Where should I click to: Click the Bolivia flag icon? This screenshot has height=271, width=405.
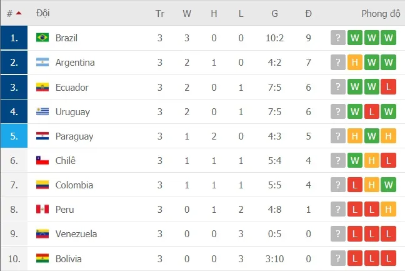click(x=42, y=258)
